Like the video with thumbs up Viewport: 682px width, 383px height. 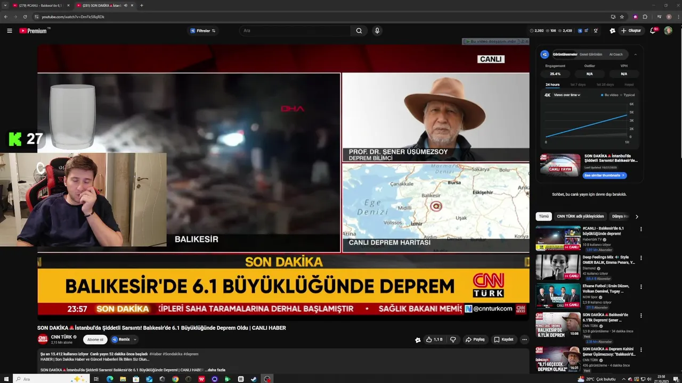point(434,339)
